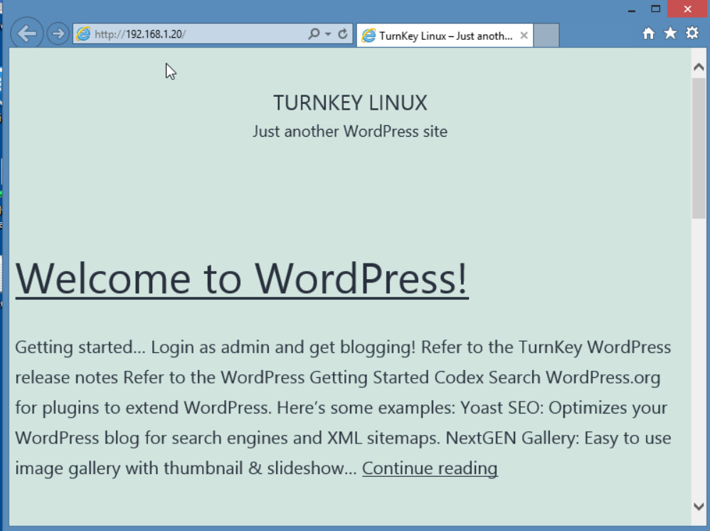Click the scrollbar up arrow
Viewport: 710px width, 531px height.
click(x=699, y=67)
